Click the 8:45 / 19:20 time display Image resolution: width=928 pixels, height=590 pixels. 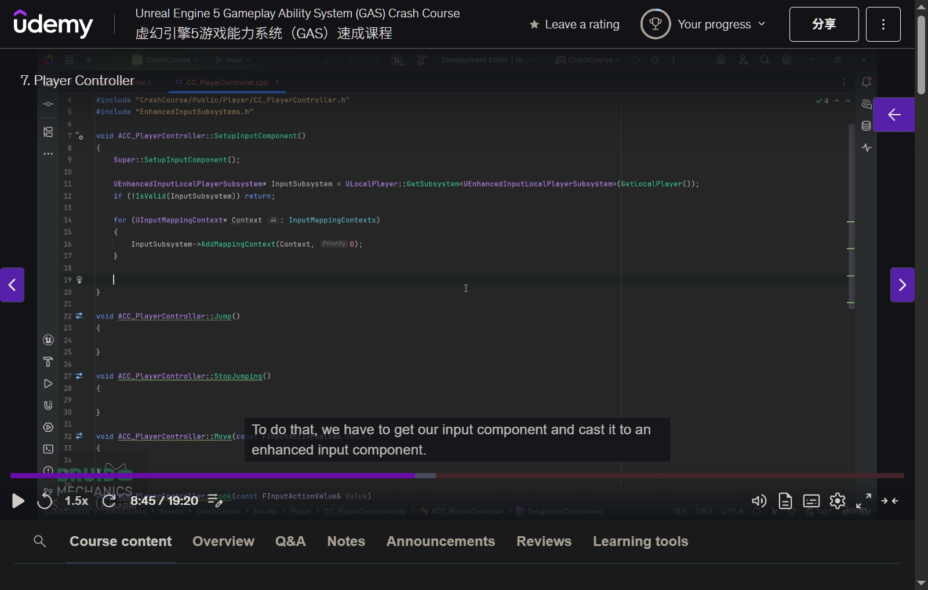click(x=165, y=501)
